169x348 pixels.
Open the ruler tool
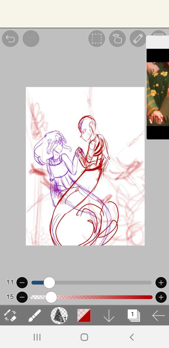click(138, 39)
